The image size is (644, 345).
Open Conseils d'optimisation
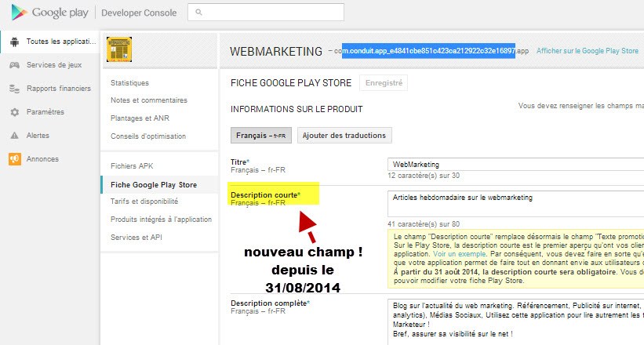click(147, 136)
